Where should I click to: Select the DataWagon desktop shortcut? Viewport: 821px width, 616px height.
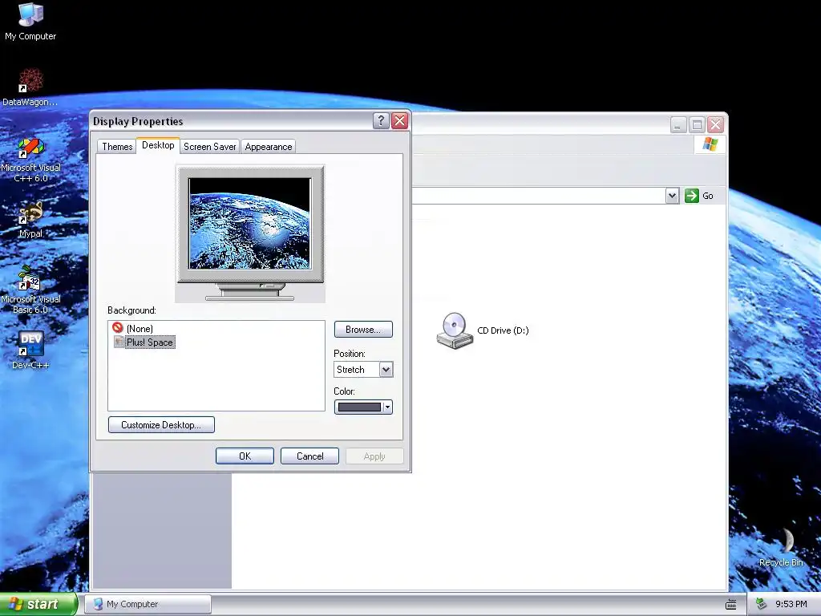coord(30,87)
